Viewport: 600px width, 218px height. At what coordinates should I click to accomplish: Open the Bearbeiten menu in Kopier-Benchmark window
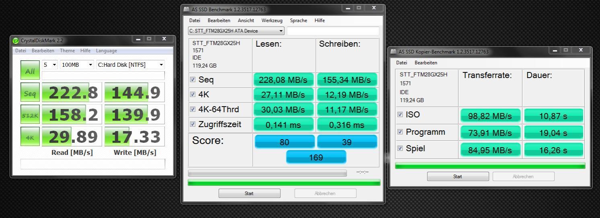pos(426,63)
